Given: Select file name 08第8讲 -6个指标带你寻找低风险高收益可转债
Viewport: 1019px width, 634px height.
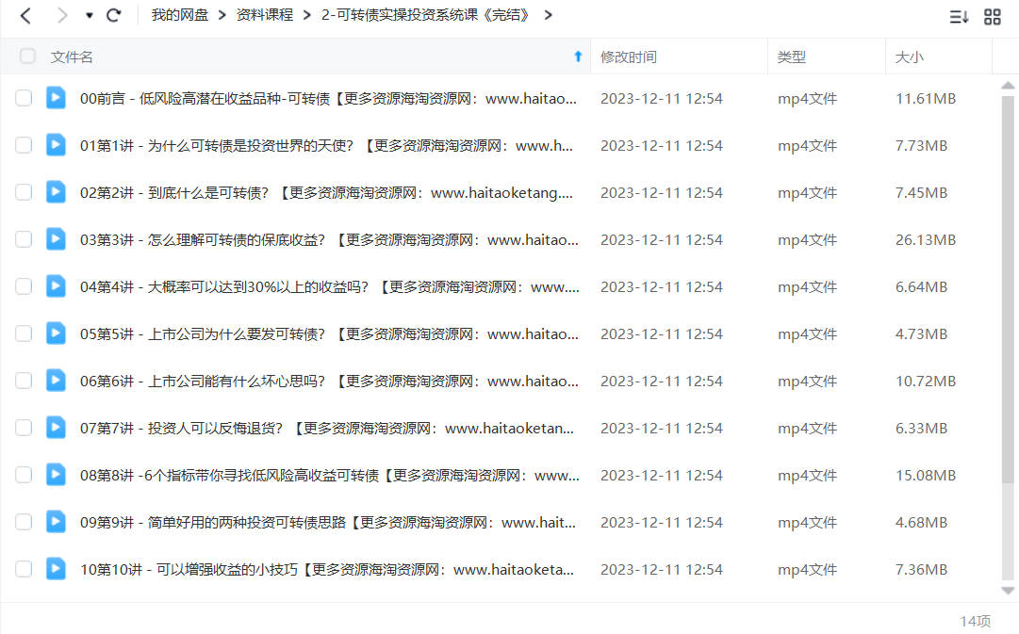Looking at the screenshot, I should 330,476.
